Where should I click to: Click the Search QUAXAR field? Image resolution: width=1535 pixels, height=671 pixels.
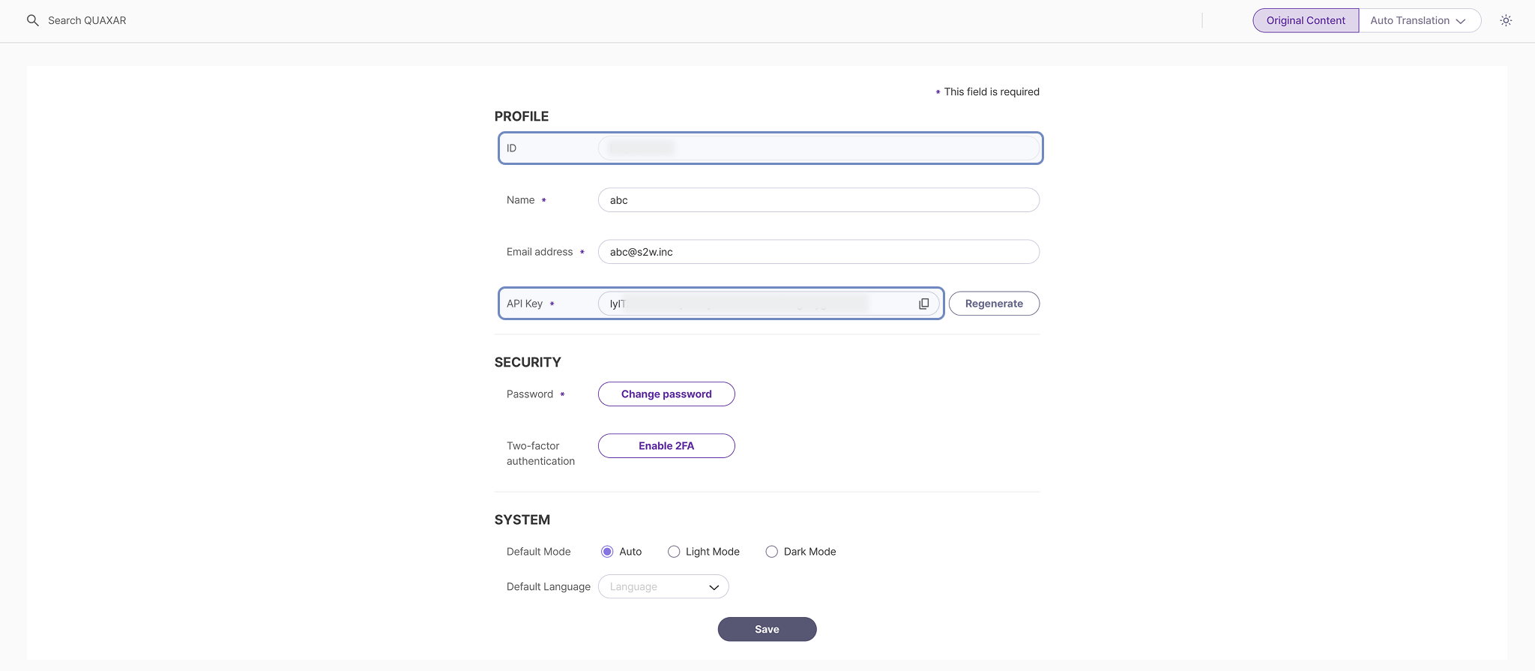[x=87, y=20]
